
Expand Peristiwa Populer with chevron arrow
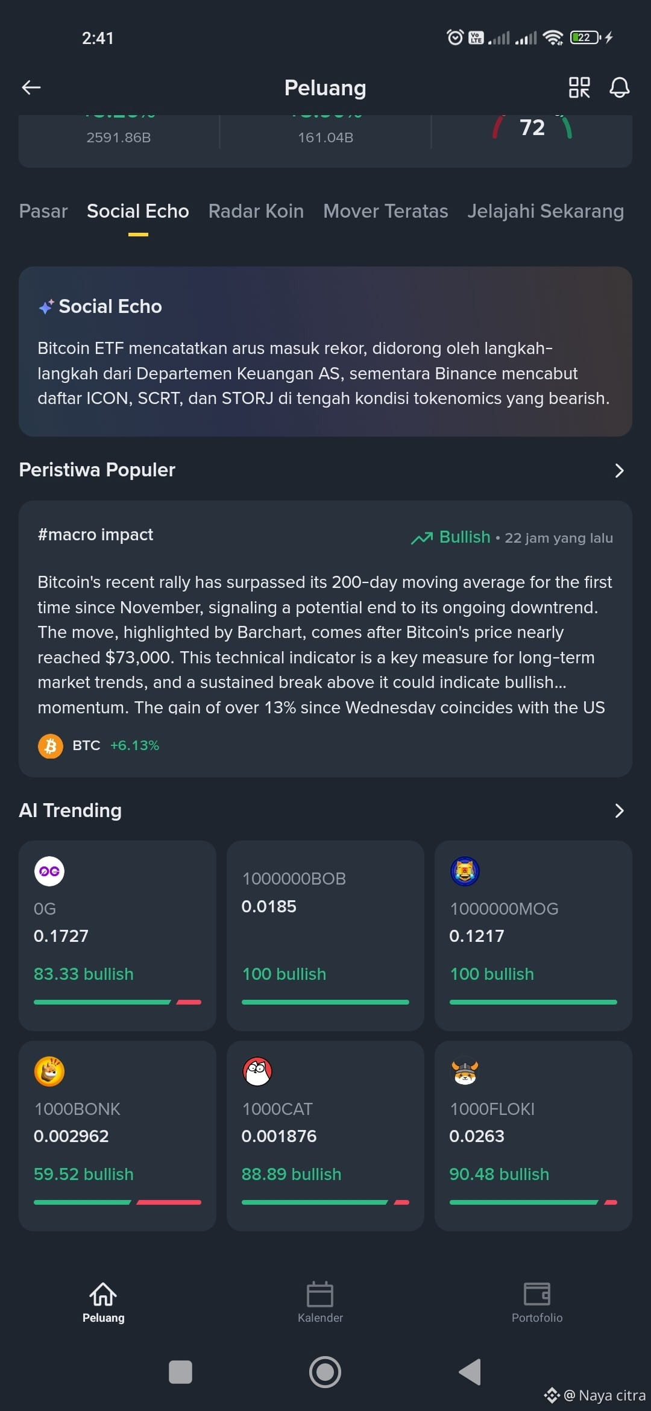pos(619,470)
